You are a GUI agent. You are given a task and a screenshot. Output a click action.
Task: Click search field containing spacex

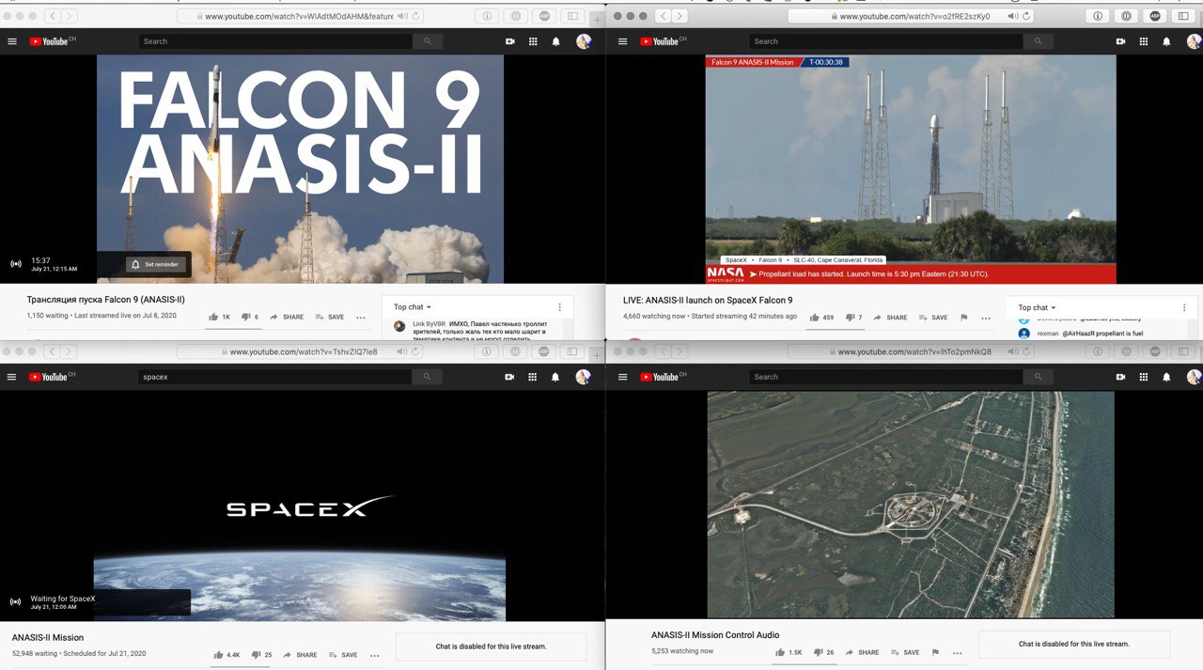point(275,377)
